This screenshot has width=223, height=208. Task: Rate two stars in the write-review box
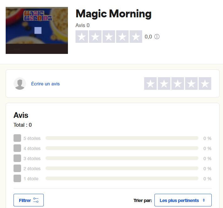[164, 84]
